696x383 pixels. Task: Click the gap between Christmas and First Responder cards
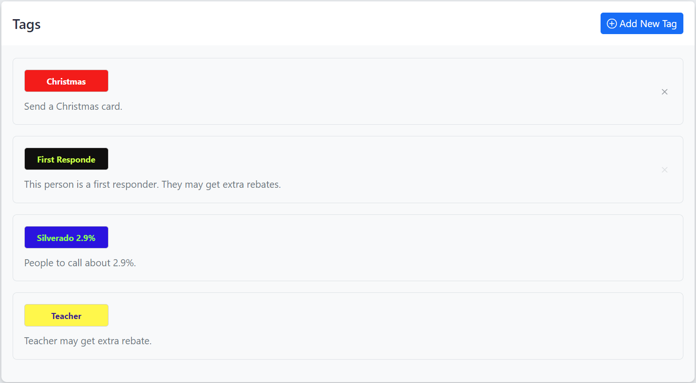tap(348, 130)
